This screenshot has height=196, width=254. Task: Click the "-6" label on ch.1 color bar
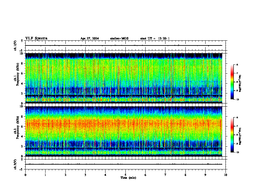[237, 65]
